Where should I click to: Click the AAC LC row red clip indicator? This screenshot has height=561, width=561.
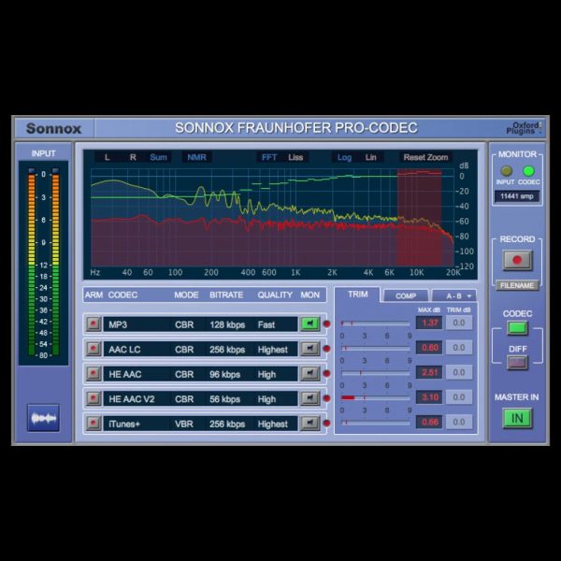pyautogui.click(x=326, y=349)
